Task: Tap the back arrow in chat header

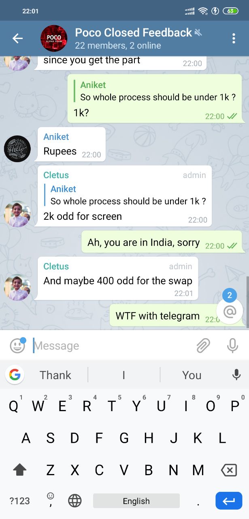Action: 17,39
